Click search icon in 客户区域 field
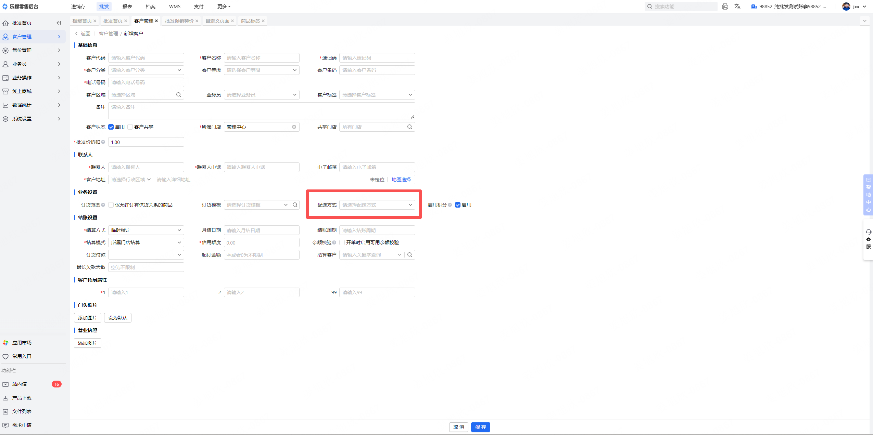 coord(178,95)
